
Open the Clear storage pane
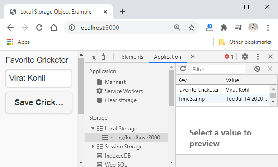click(117, 100)
